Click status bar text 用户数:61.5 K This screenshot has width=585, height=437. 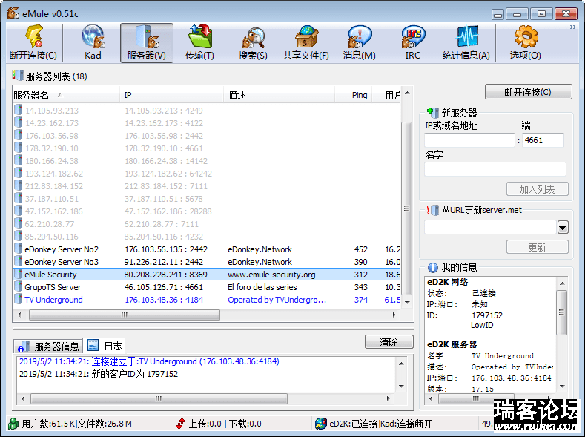pyautogui.click(x=48, y=424)
